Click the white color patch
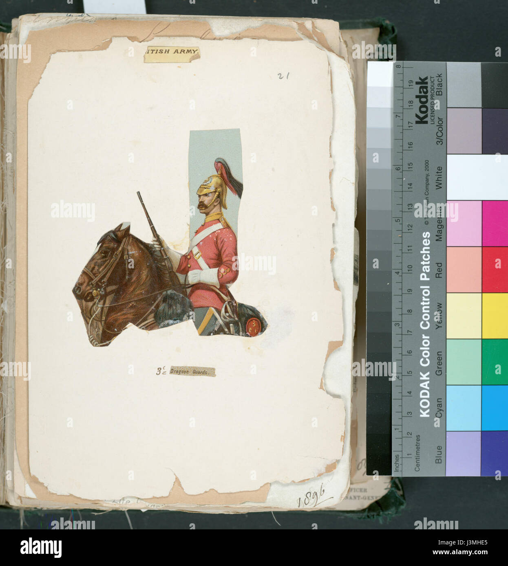 point(477,177)
